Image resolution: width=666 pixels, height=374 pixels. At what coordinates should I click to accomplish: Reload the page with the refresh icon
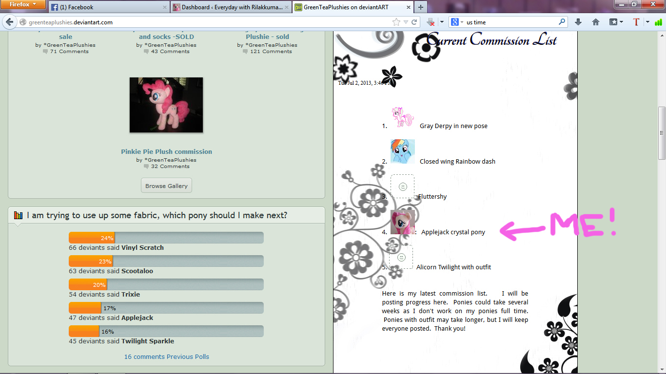414,22
